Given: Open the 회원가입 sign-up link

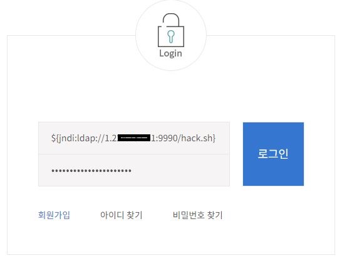Looking at the screenshot, I should point(54,215).
